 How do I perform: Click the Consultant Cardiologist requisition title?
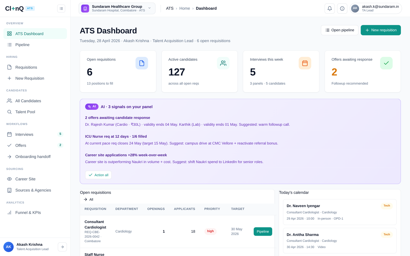95,225
